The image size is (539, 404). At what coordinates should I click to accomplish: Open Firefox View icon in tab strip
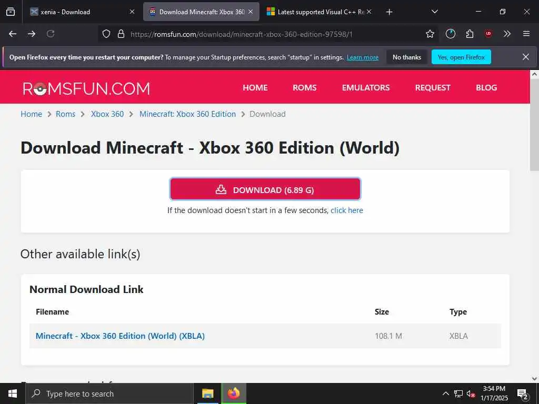pos(11,12)
